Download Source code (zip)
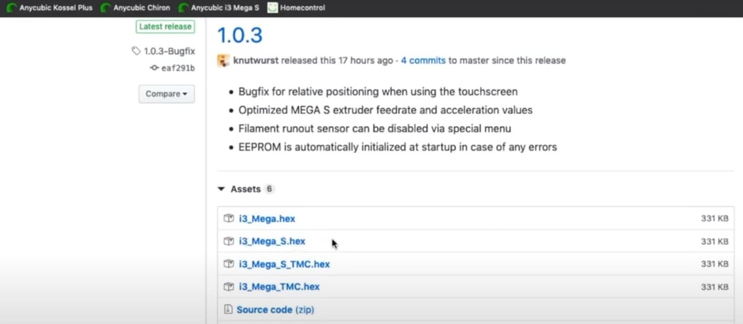 (275, 309)
